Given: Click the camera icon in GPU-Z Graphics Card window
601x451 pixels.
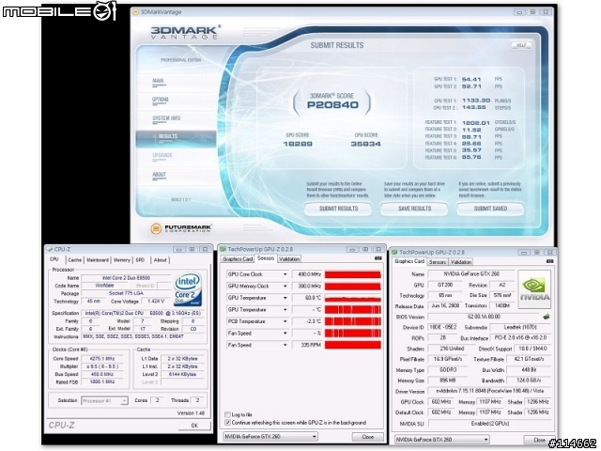Looking at the screenshot, I should 549,261.
